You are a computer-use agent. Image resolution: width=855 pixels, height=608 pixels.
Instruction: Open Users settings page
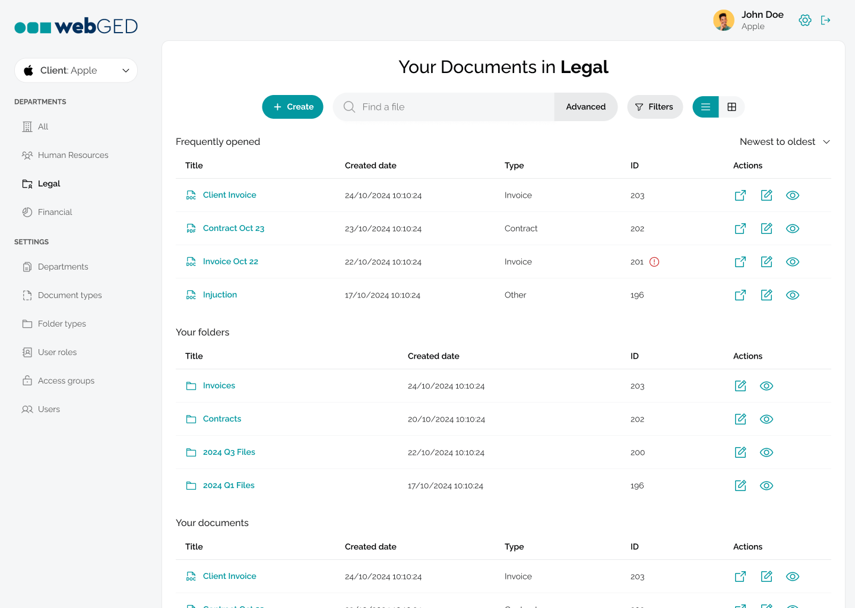[x=42, y=409]
